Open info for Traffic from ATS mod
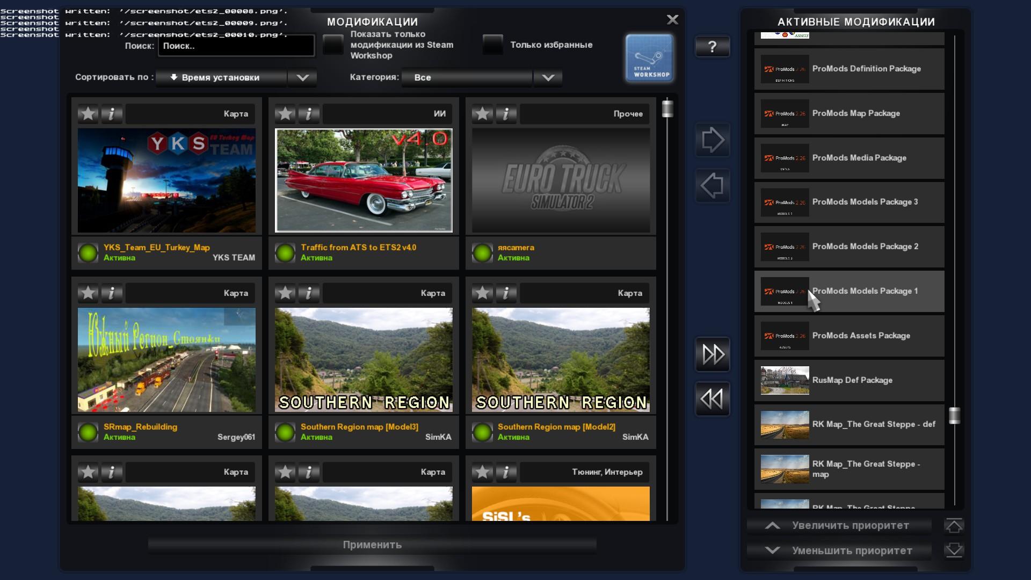This screenshot has height=580, width=1031. 309,114
